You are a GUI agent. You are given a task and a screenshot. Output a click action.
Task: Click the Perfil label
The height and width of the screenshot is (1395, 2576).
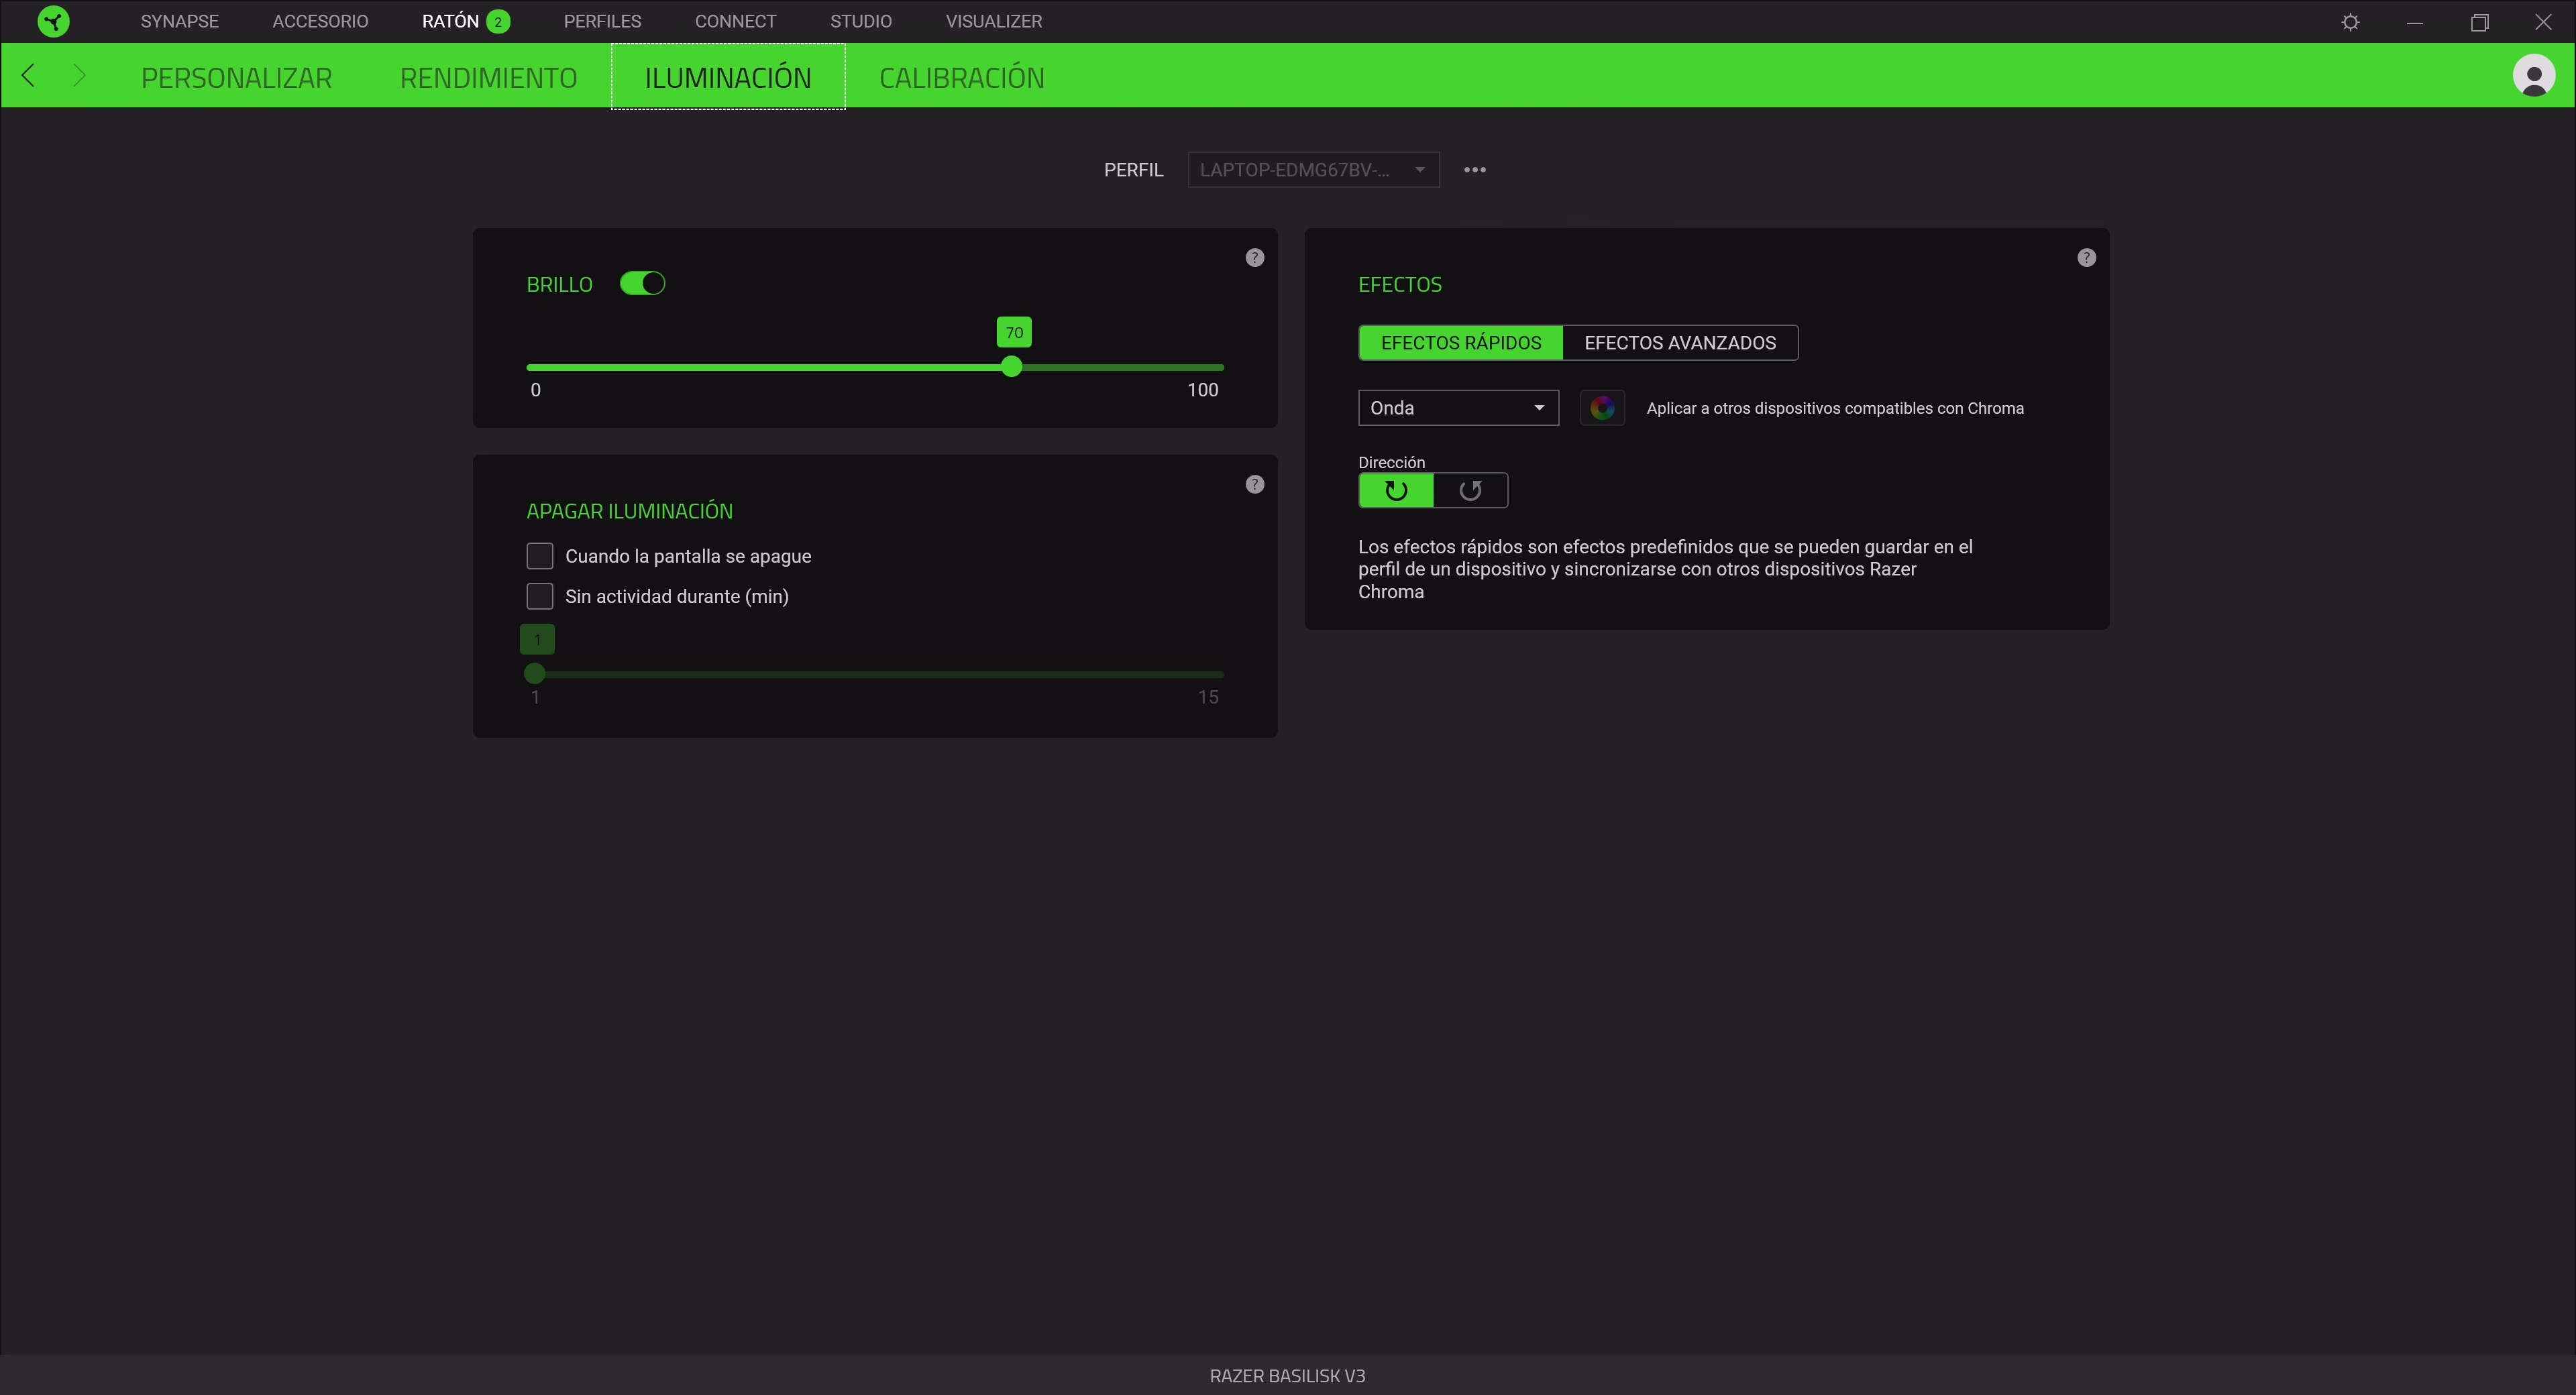(x=1133, y=170)
